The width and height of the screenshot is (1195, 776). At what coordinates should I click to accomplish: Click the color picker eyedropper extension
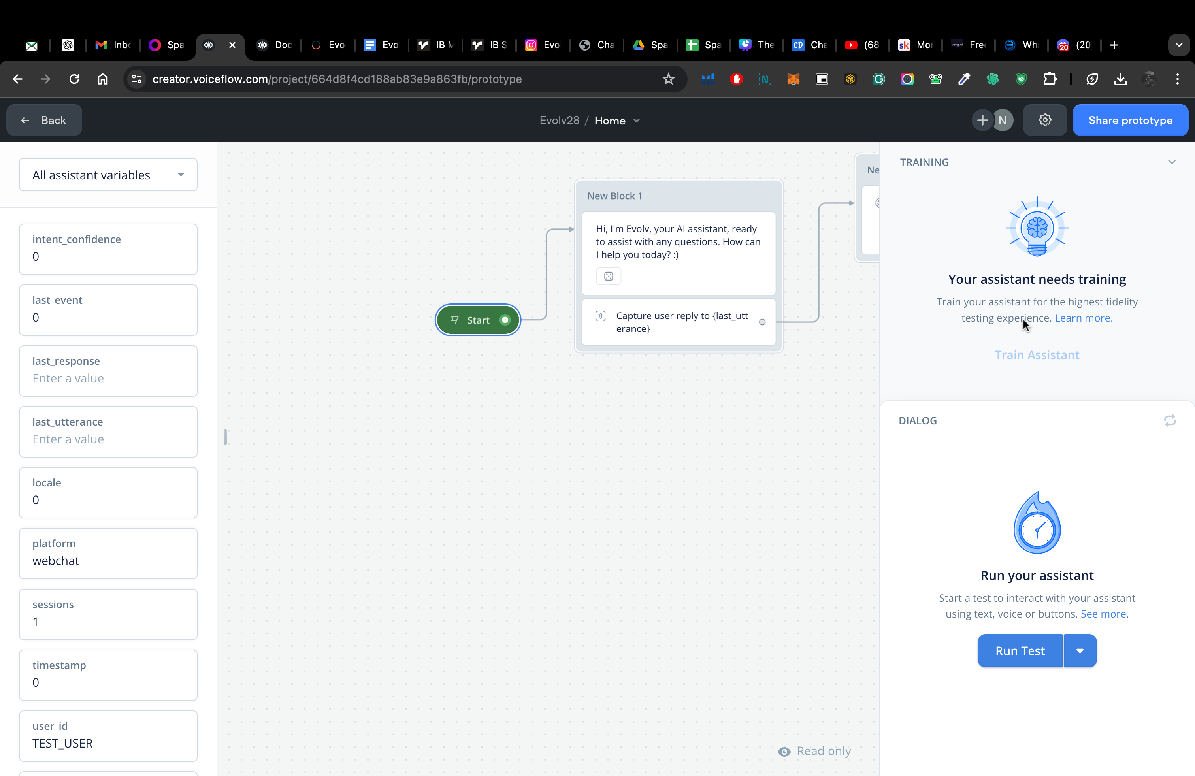pyautogui.click(x=964, y=79)
